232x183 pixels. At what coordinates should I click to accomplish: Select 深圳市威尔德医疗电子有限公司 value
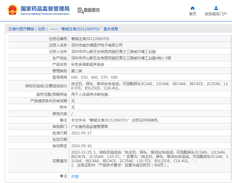click(97, 45)
